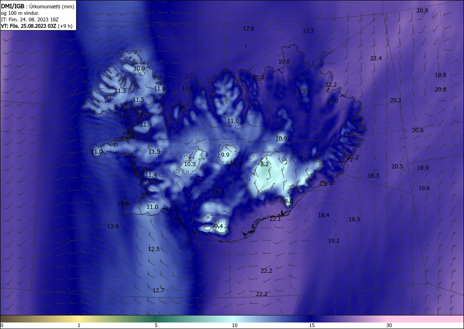Viewport: 464px width, 329px height.
Task: Click the 14.0 value label
Action: click(332, 101)
